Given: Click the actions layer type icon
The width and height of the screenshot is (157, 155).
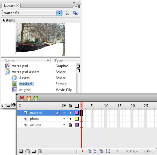Looking at the screenshot, I should point(26,125).
